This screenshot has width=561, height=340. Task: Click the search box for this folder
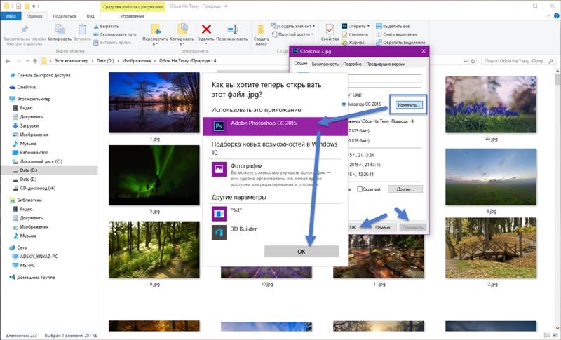click(x=518, y=61)
